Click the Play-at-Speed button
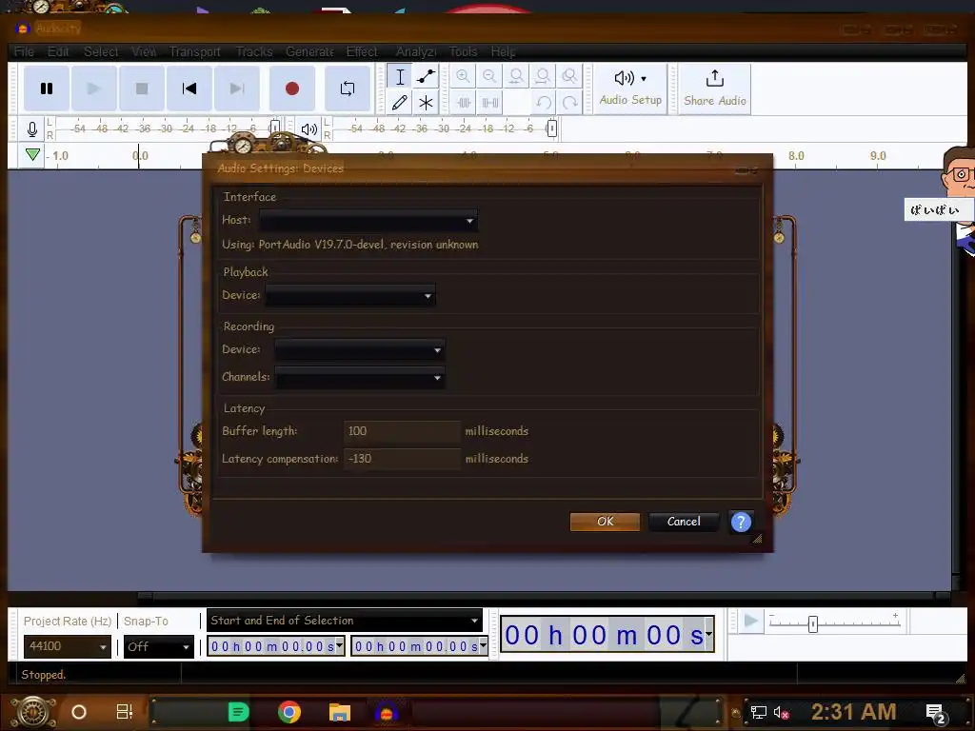This screenshot has width=975, height=731. click(x=751, y=621)
